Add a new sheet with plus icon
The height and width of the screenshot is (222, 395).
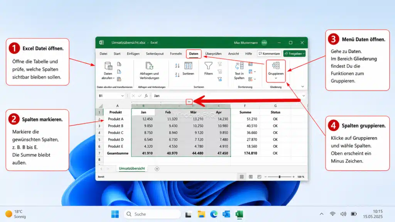[157, 169]
